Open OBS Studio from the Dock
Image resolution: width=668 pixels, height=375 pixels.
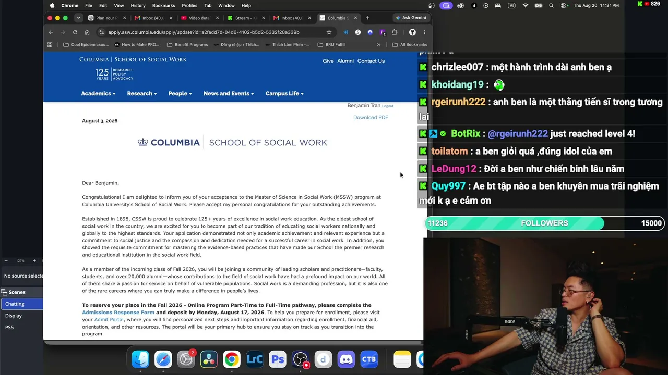tap(301, 359)
